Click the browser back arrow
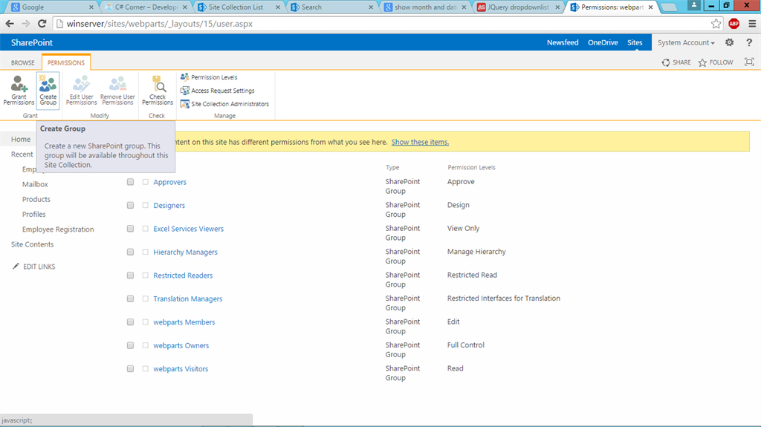The image size is (761, 427). pos(10,24)
